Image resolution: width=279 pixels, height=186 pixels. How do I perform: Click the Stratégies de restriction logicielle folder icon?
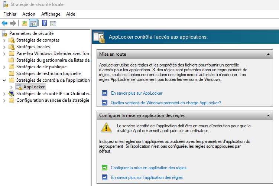click(x=12, y=74)
